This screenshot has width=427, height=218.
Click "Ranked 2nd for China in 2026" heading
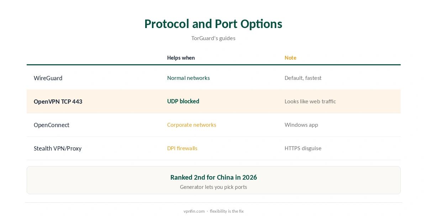click(213, 177)
